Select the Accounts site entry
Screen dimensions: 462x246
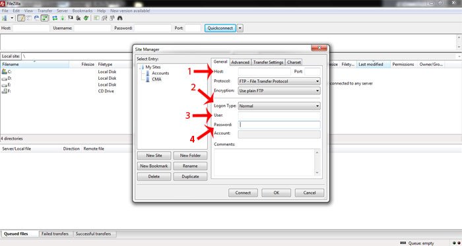(160, 73)
